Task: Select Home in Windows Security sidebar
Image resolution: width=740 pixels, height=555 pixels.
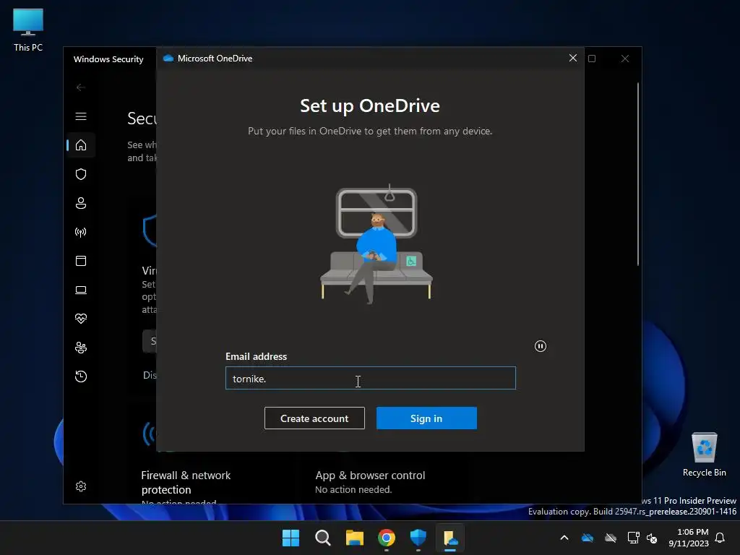Action: (81, 145)
